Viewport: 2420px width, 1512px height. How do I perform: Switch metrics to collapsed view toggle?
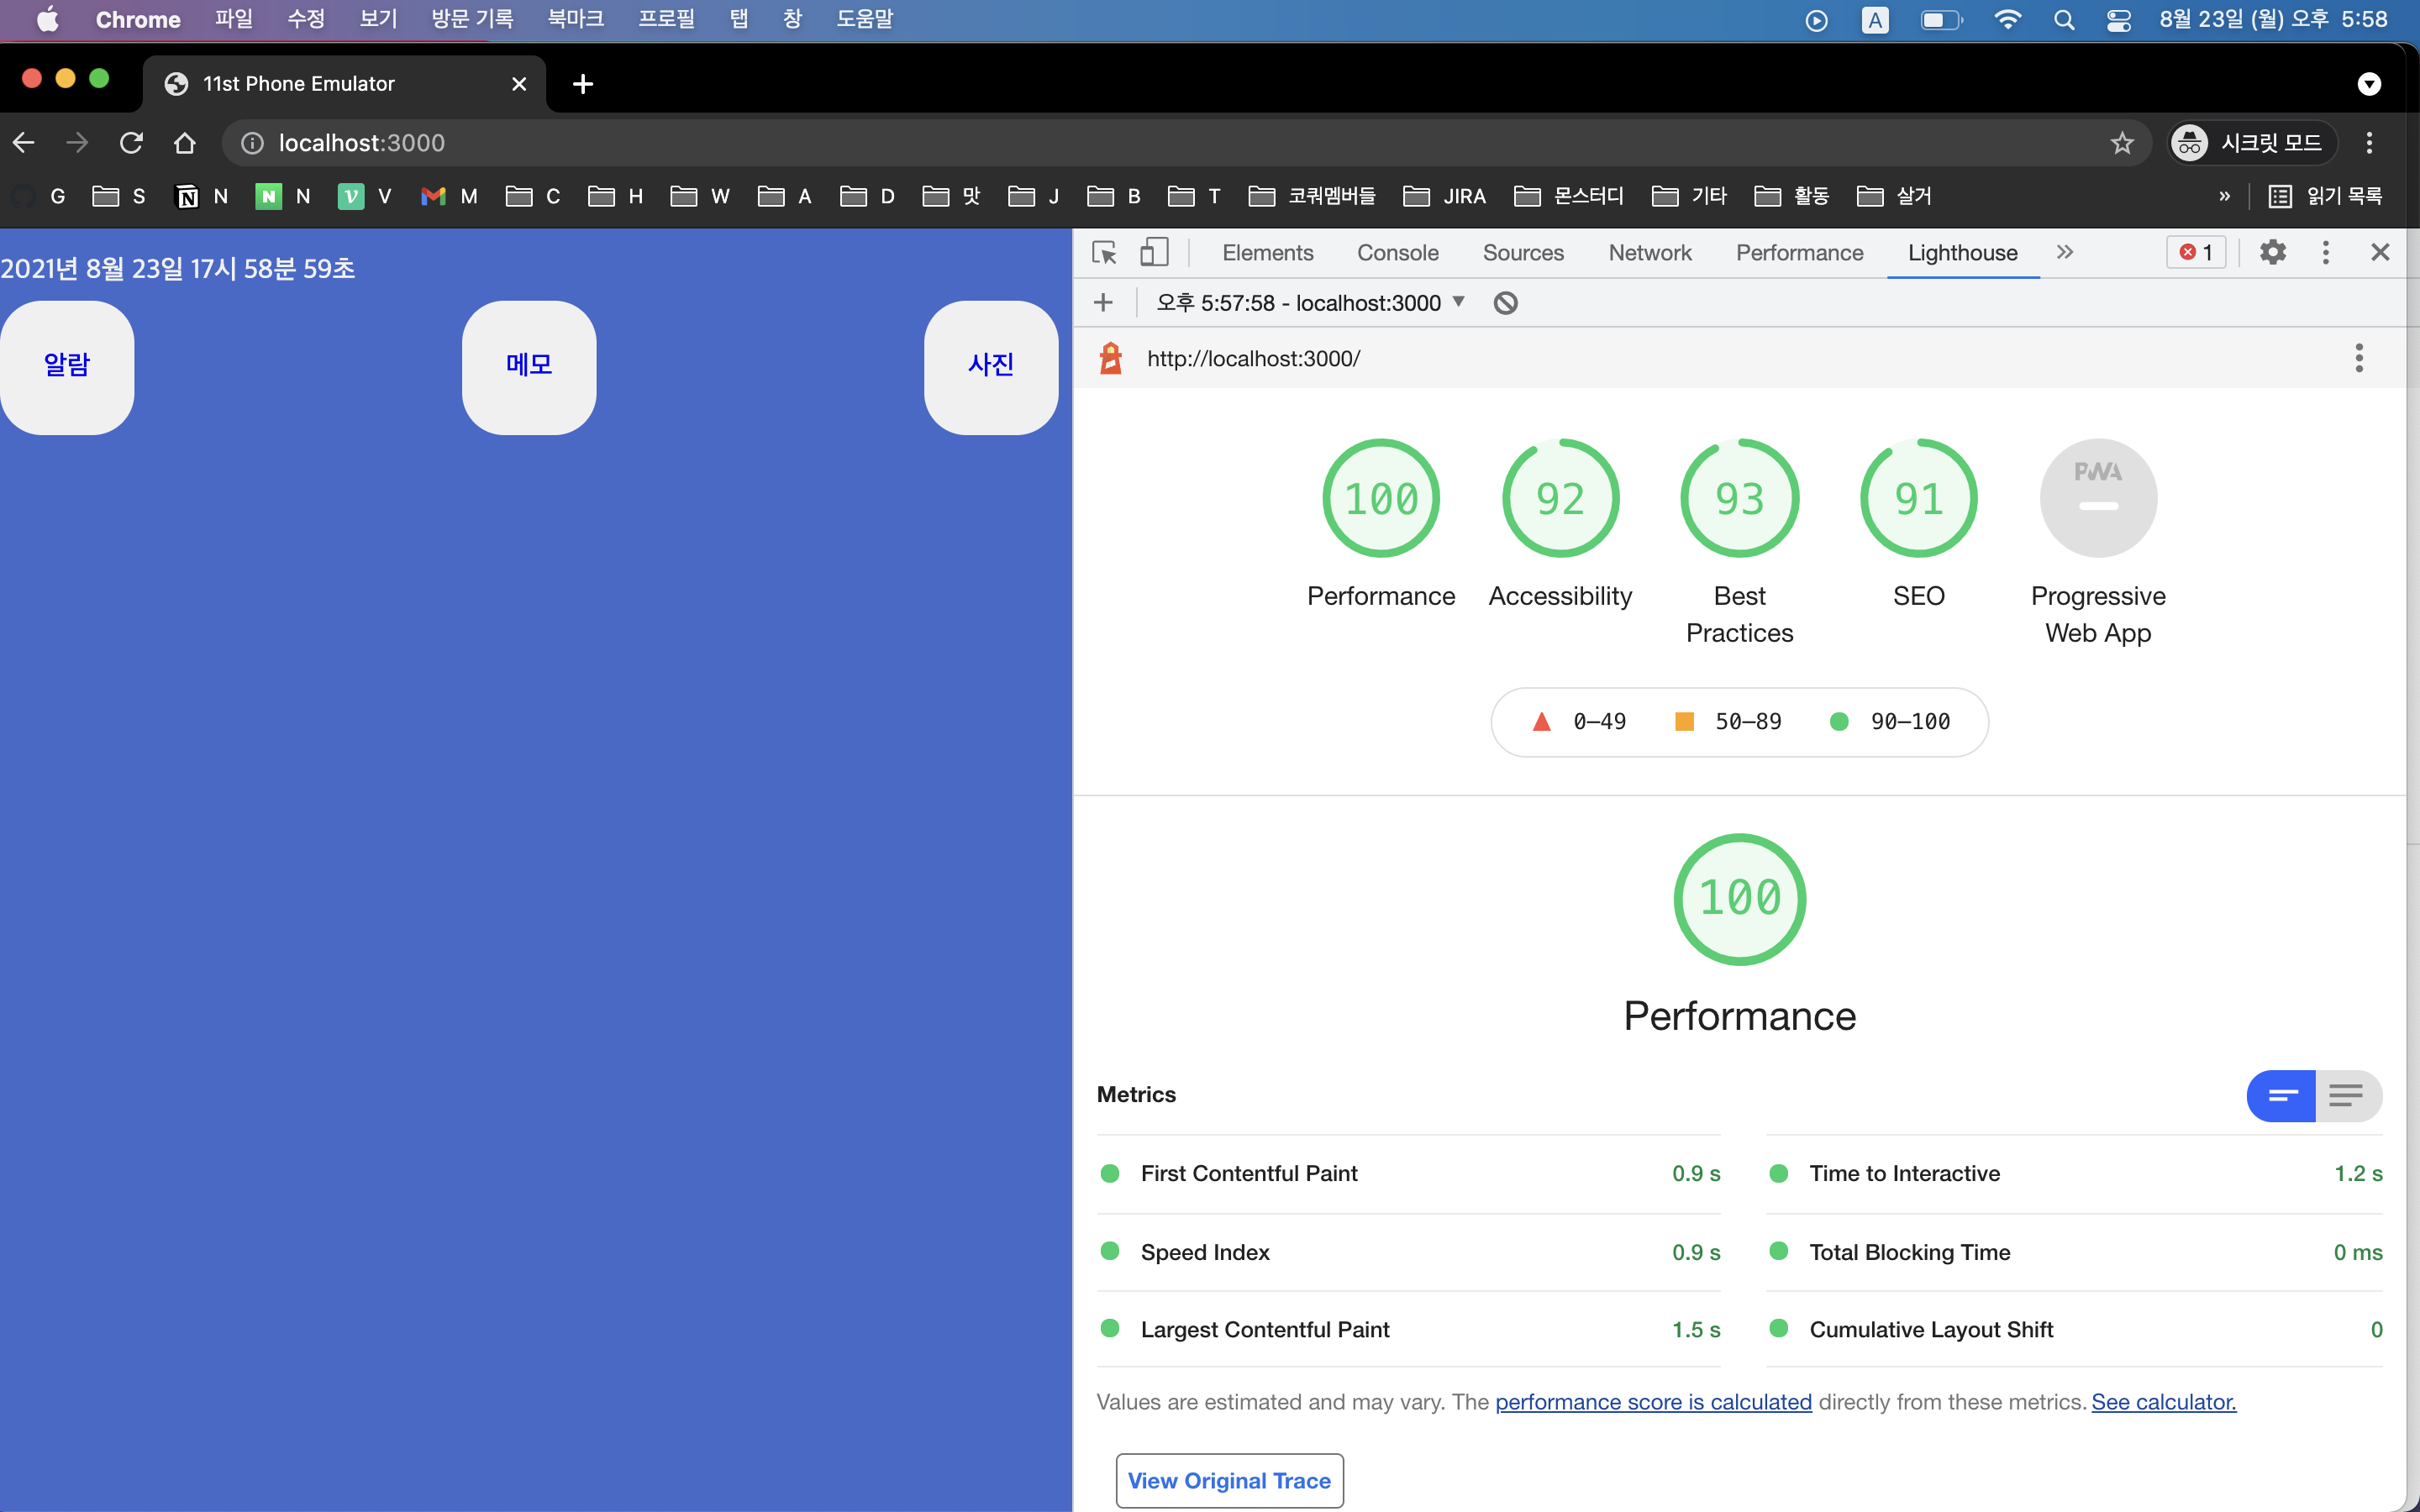[x=2281, y=1096]
